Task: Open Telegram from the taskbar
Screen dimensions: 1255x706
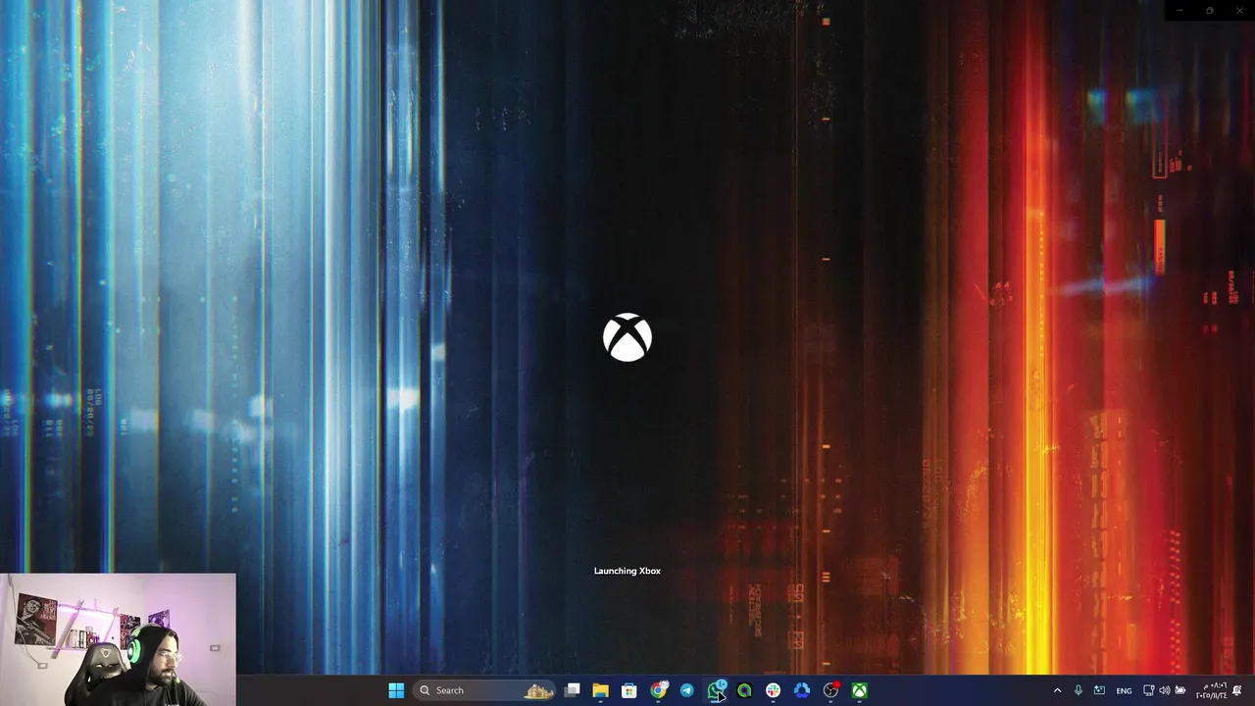Action: 686,690
